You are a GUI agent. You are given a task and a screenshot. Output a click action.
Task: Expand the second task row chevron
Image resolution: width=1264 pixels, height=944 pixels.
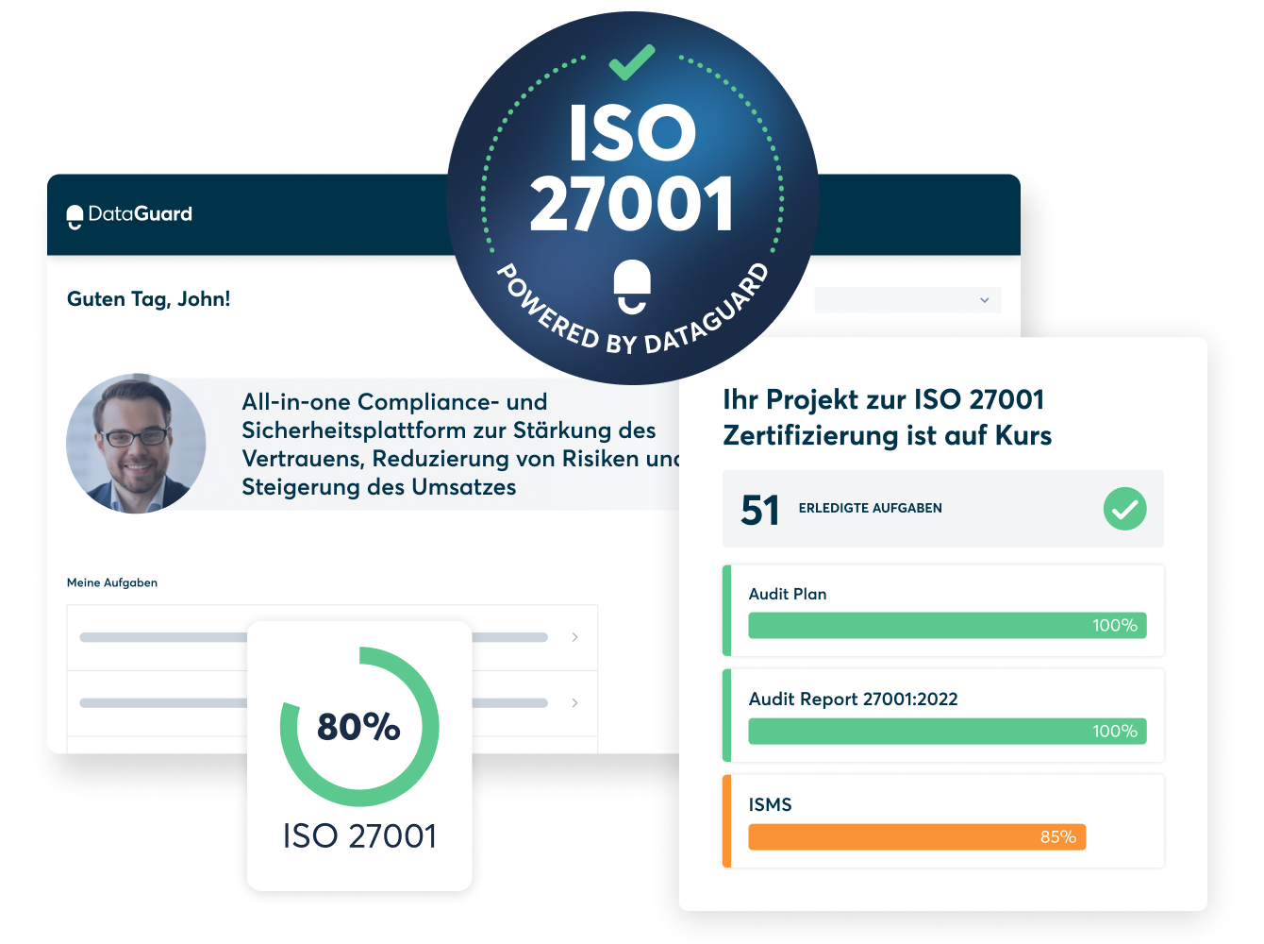[574, 703]
